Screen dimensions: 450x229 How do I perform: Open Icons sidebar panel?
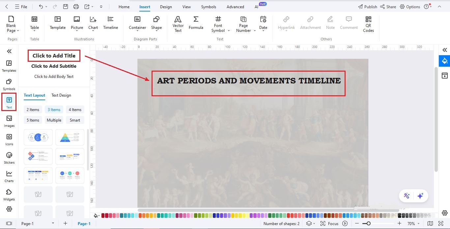9,140
